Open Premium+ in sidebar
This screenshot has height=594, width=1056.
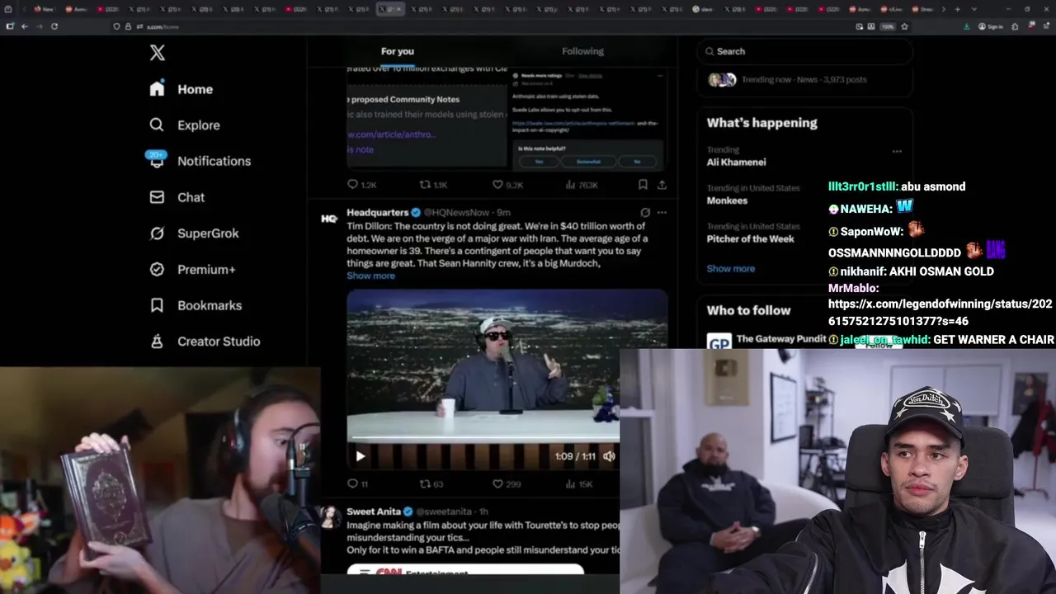pyautogui.click(x=206, y=270)
